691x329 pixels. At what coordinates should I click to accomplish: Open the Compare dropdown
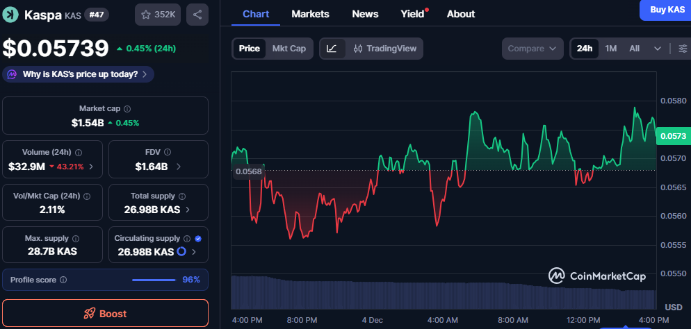pos(532,49)
